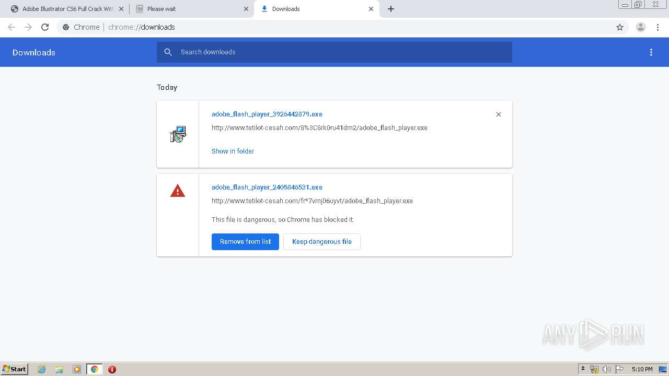Click the 5:10 PM clock

pyautogui.click(x=642, y=369)
